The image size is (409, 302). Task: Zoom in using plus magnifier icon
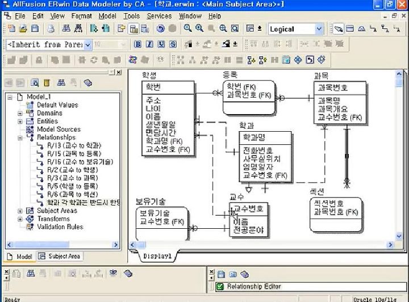tap(199, 28)
